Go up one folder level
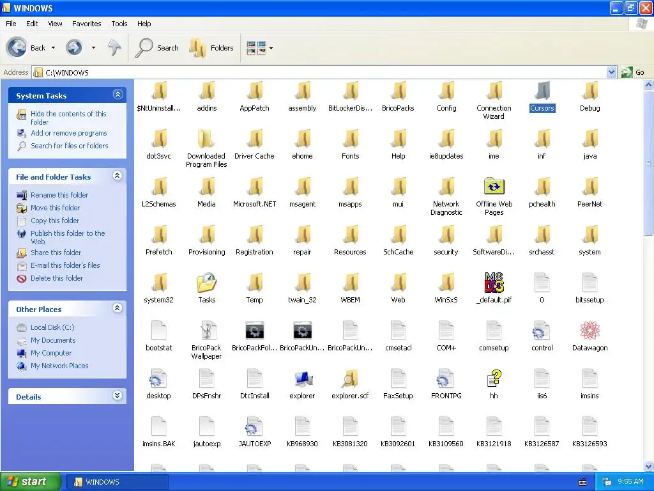Viewport: 654px width, 491px height. (114, 47)
